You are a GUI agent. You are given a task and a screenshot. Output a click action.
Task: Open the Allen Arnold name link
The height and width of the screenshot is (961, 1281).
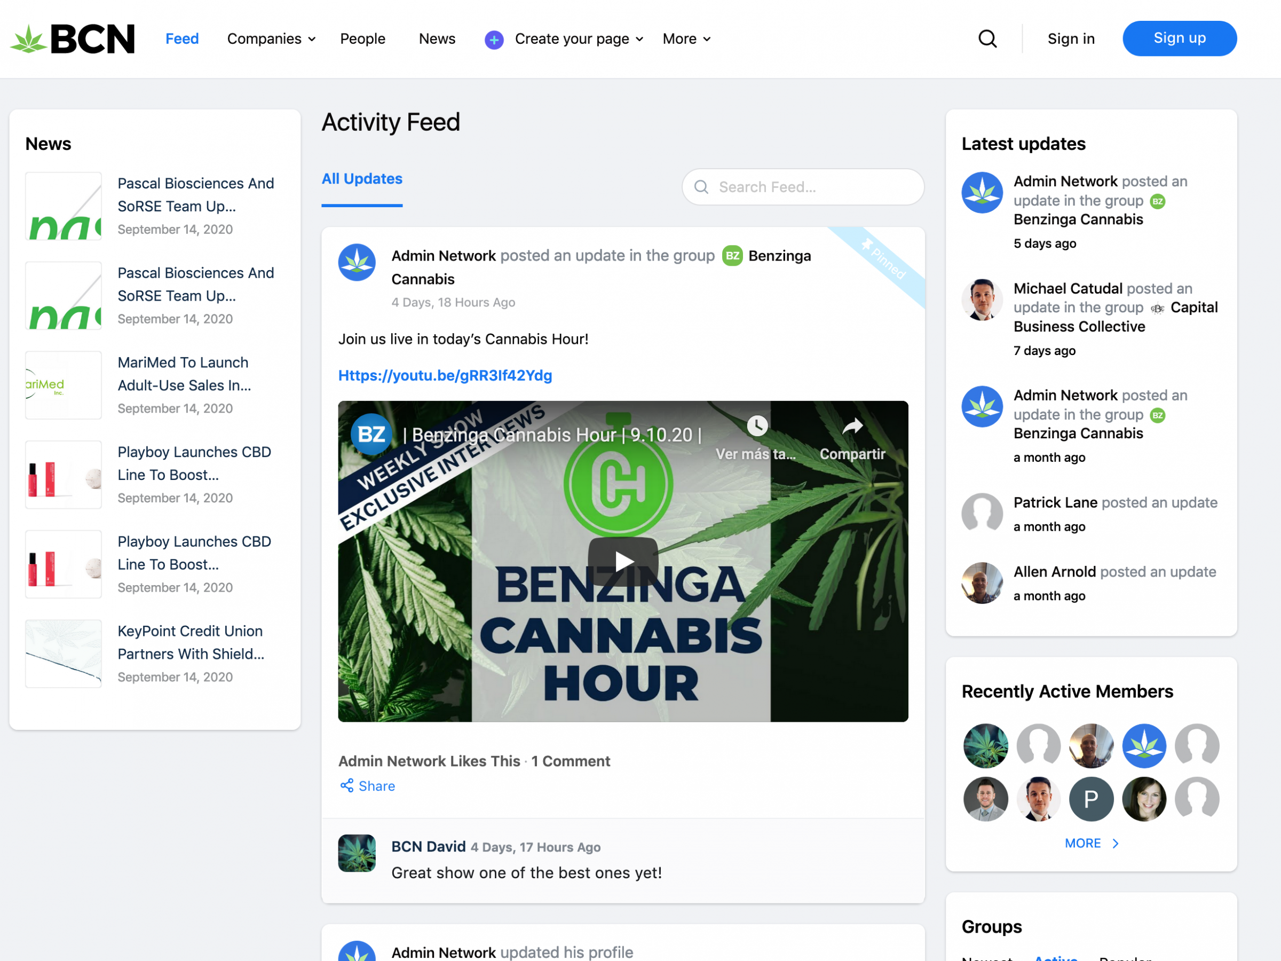tap(1055, 572)
